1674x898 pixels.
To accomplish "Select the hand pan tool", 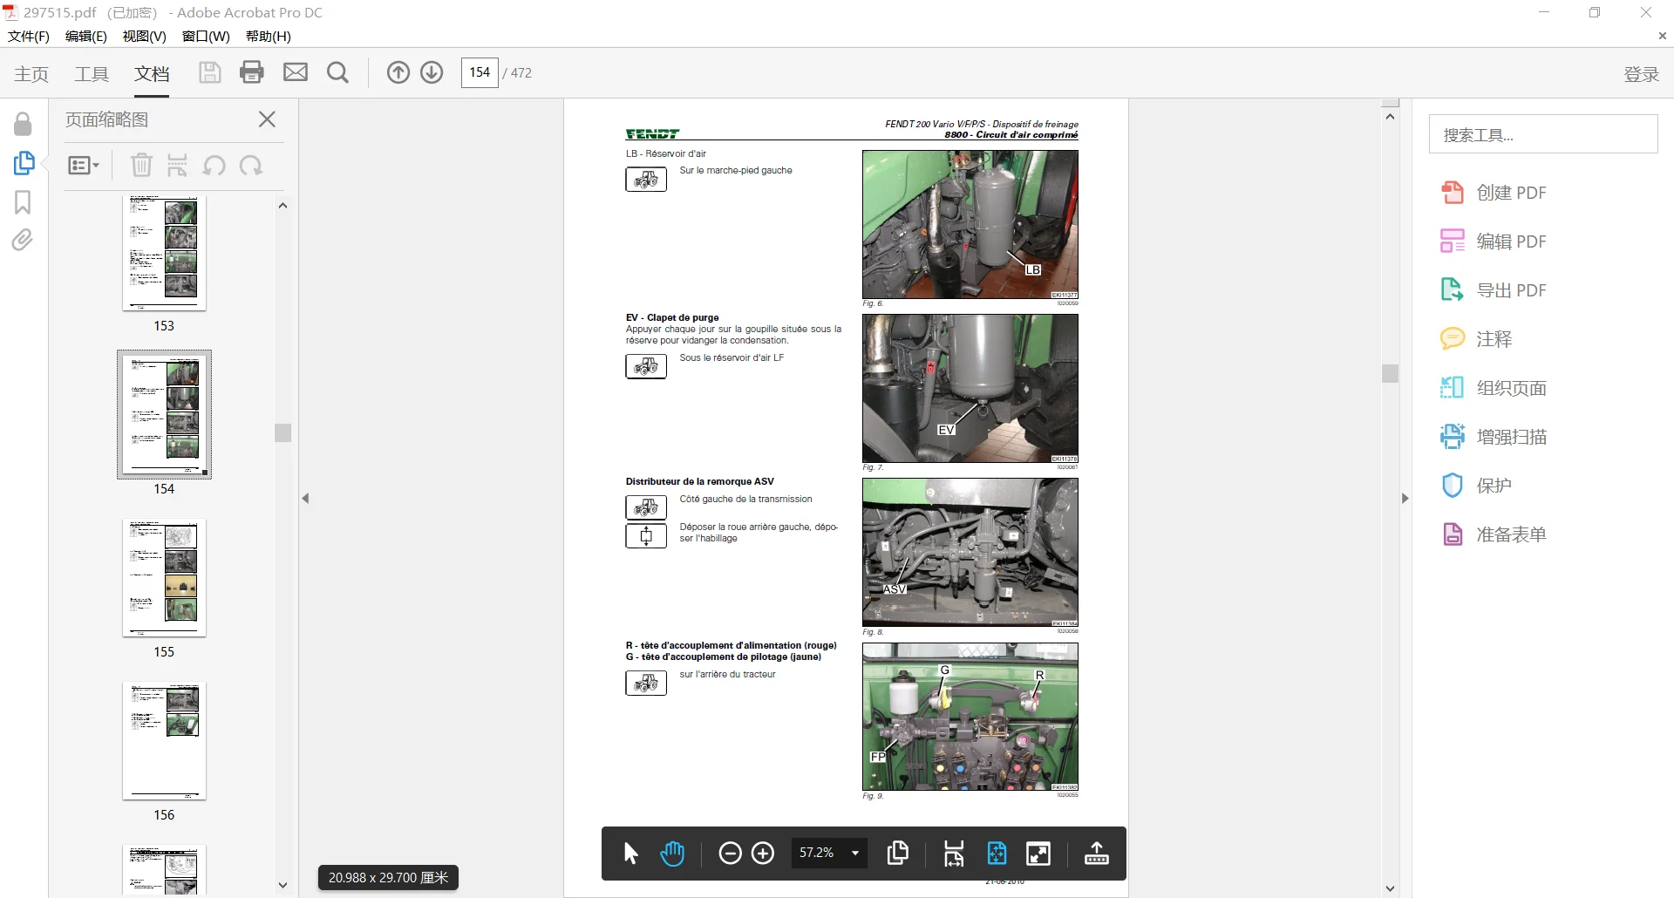I will (672, 854).
